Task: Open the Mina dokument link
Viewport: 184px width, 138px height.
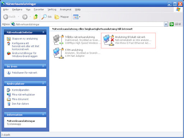Action: 20,99
